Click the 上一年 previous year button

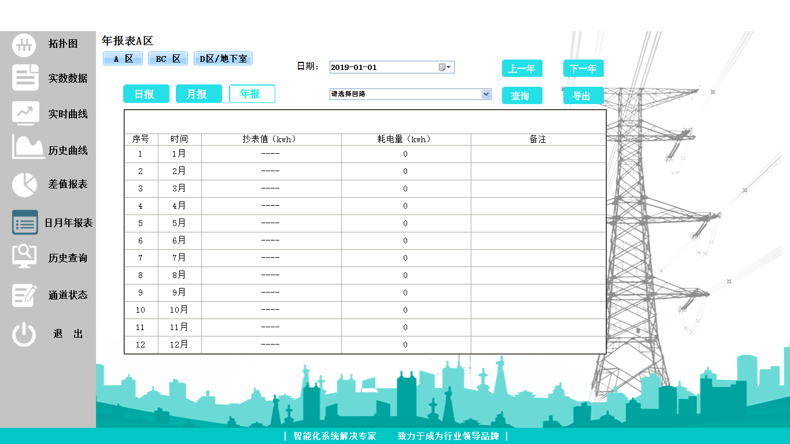tap(522, 68)
